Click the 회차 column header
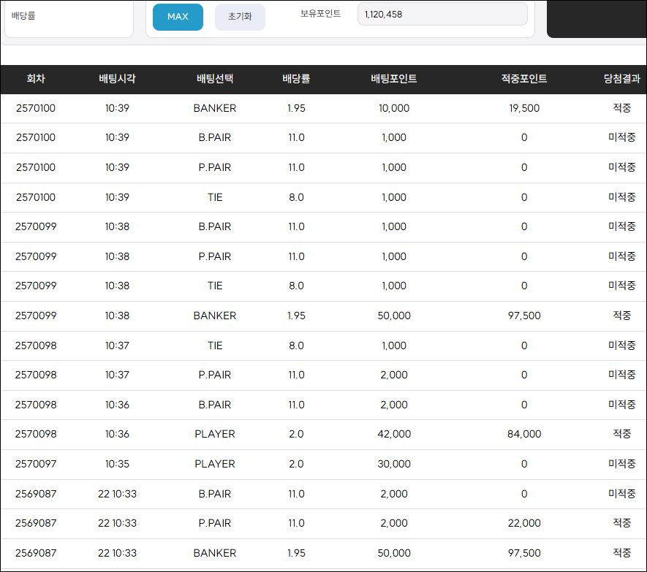Screen dimensions: 647x572 click(x=36, y=79)
